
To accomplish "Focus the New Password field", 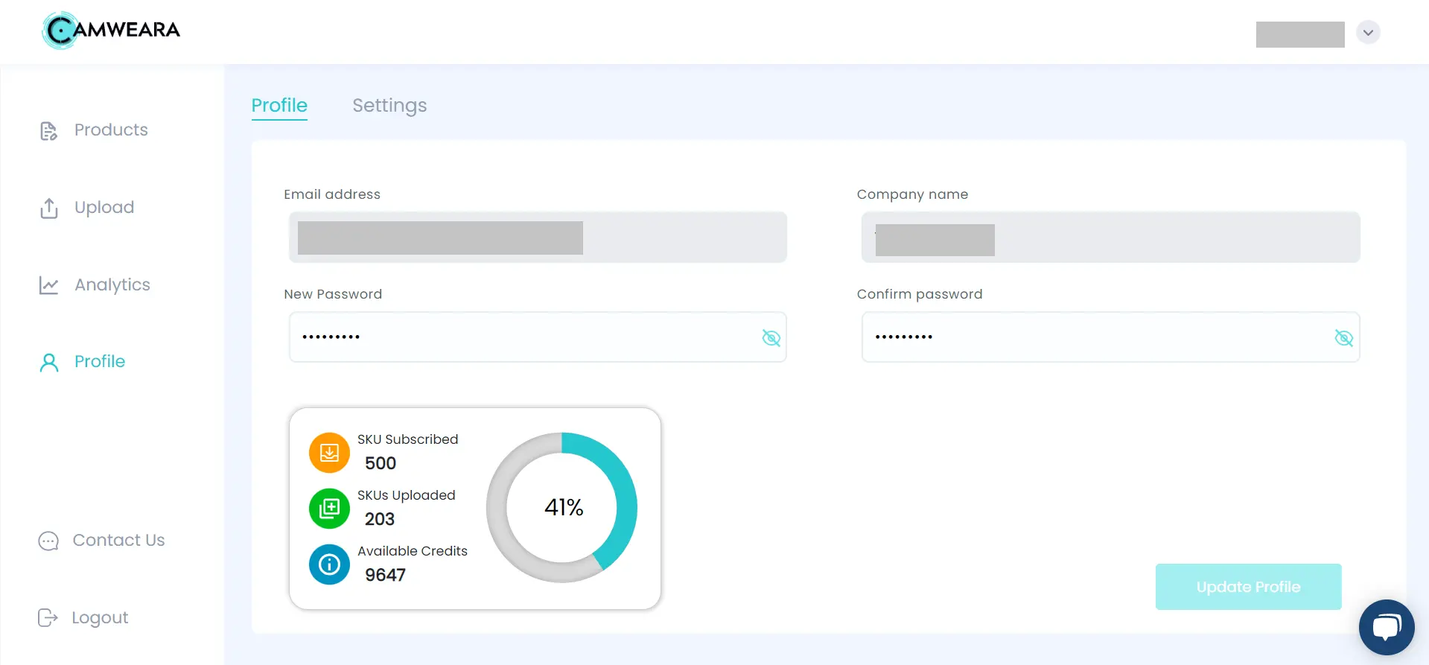I will (538, 337).
